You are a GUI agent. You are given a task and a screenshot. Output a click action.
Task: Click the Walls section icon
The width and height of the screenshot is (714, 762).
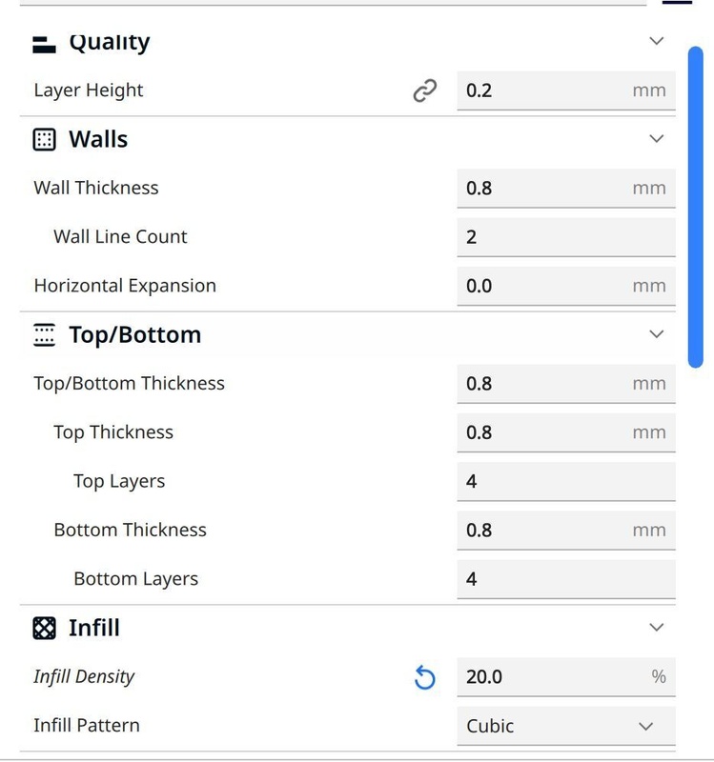[x=44, y=140]
